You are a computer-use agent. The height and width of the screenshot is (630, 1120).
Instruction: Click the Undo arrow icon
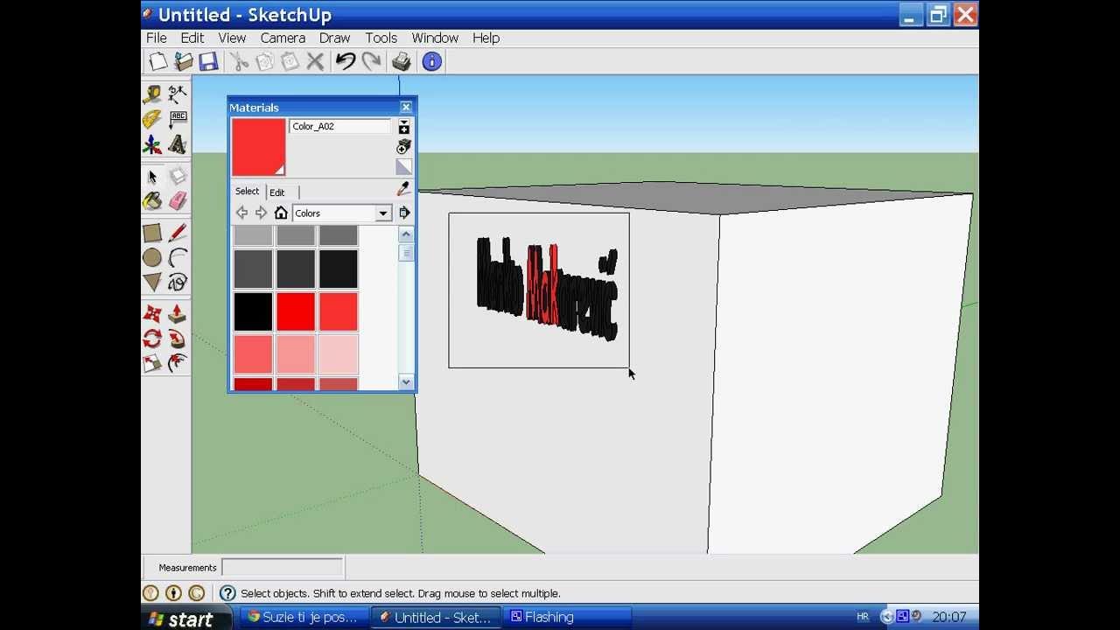(346, 61)
